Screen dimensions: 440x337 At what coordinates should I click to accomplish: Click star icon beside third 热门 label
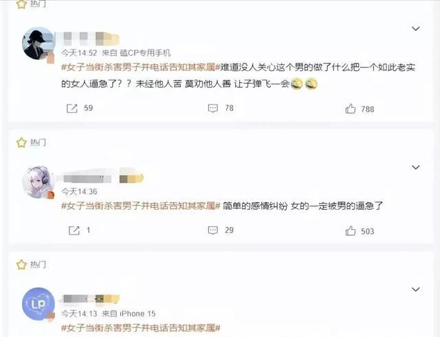pos(21,265)
